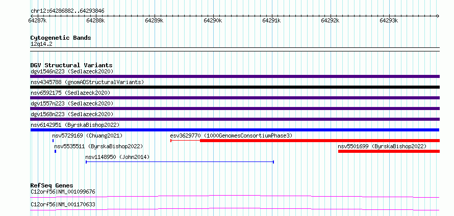This screenshot has height=216, width=454.
Task: Click the RefSeq Genes track heading
Action: point(52,185)
